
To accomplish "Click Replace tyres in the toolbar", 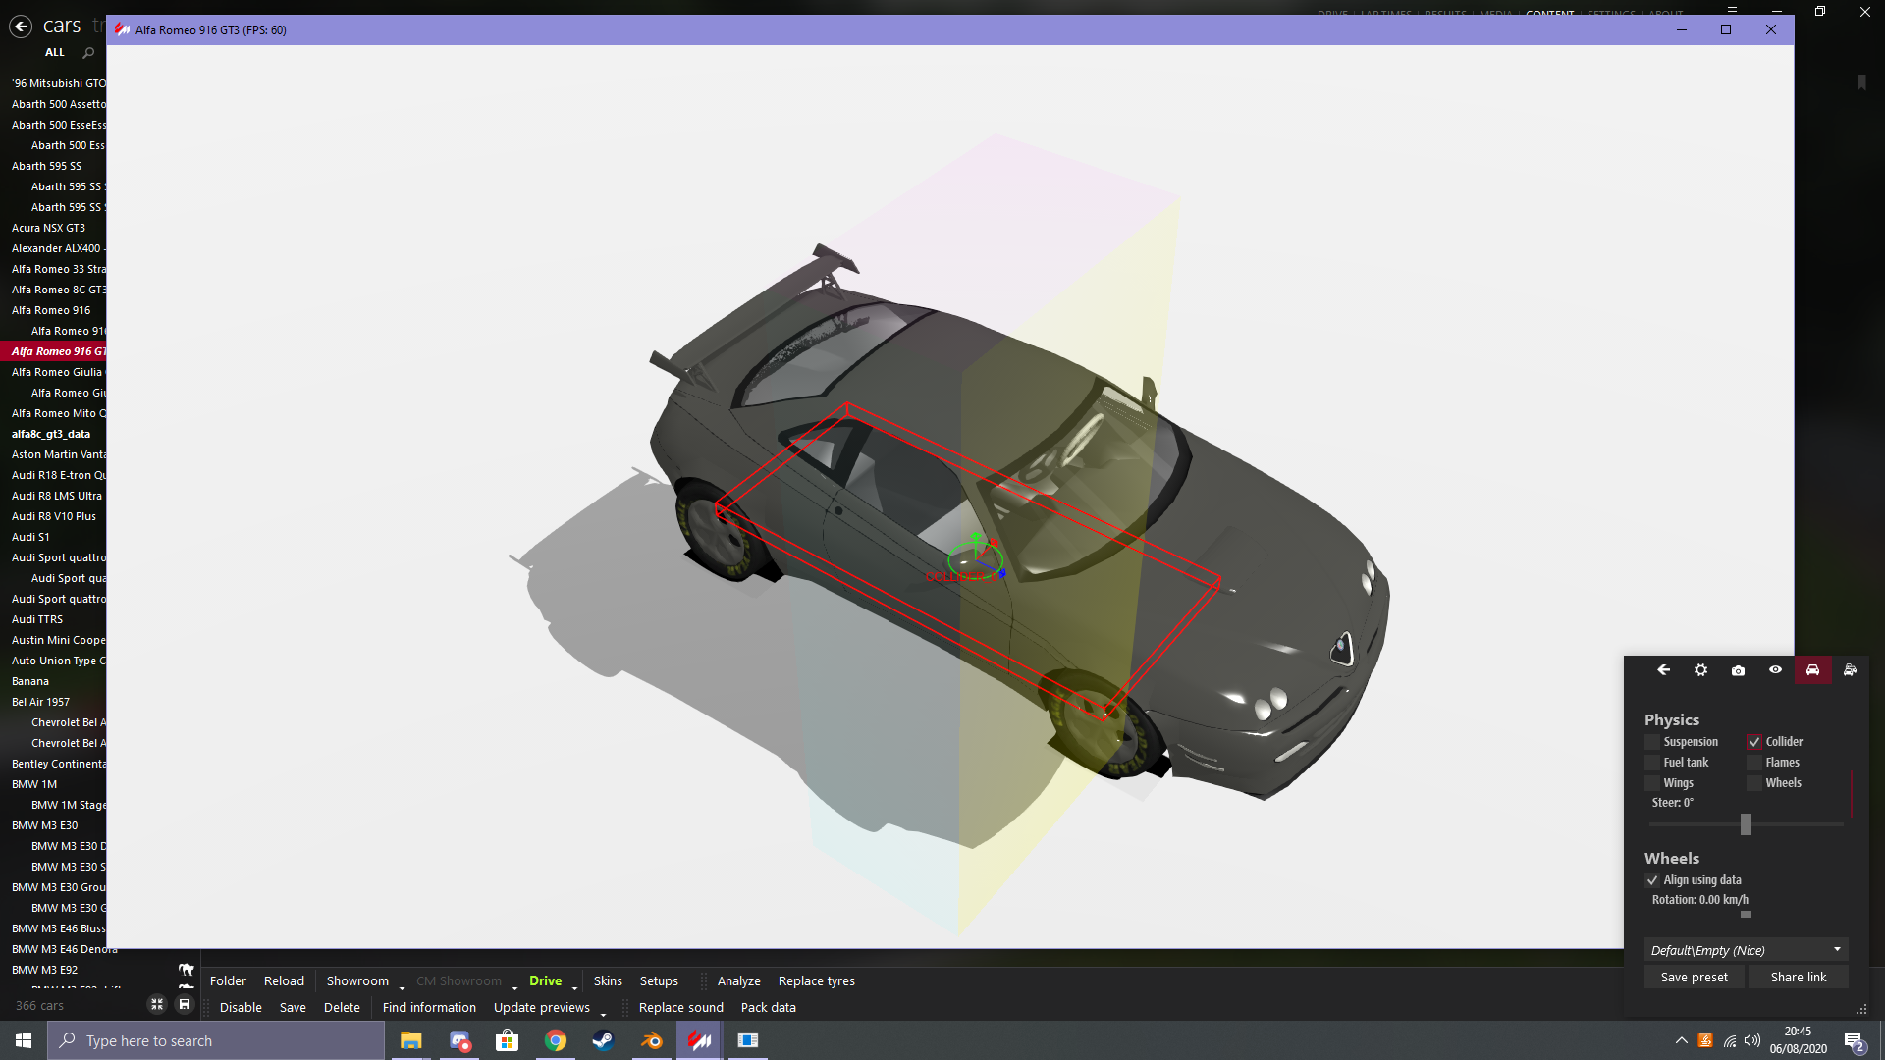I will 816,981.
